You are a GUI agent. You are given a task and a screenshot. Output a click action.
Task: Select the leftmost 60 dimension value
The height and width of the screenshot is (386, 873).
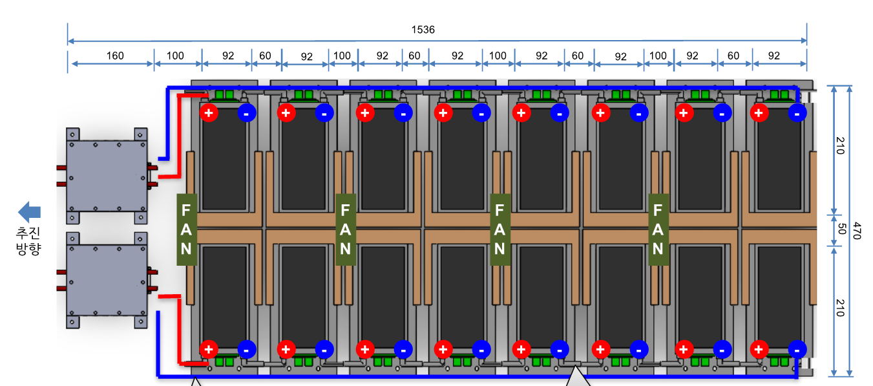pyautogui.click(x=266, y=56)
